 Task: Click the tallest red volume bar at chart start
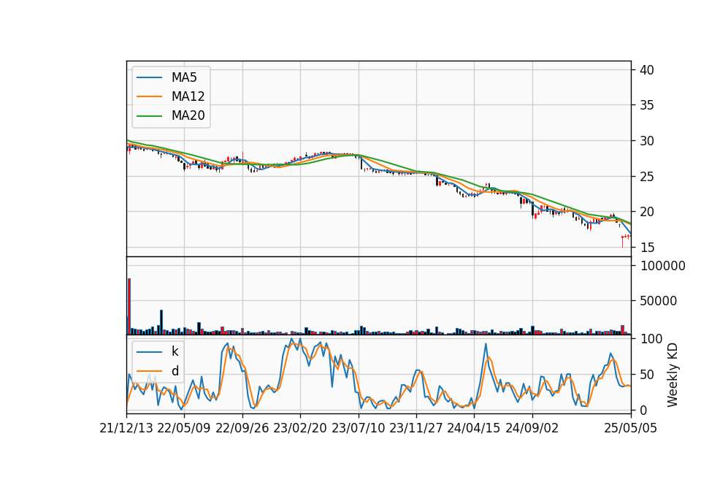click(129, 306)
